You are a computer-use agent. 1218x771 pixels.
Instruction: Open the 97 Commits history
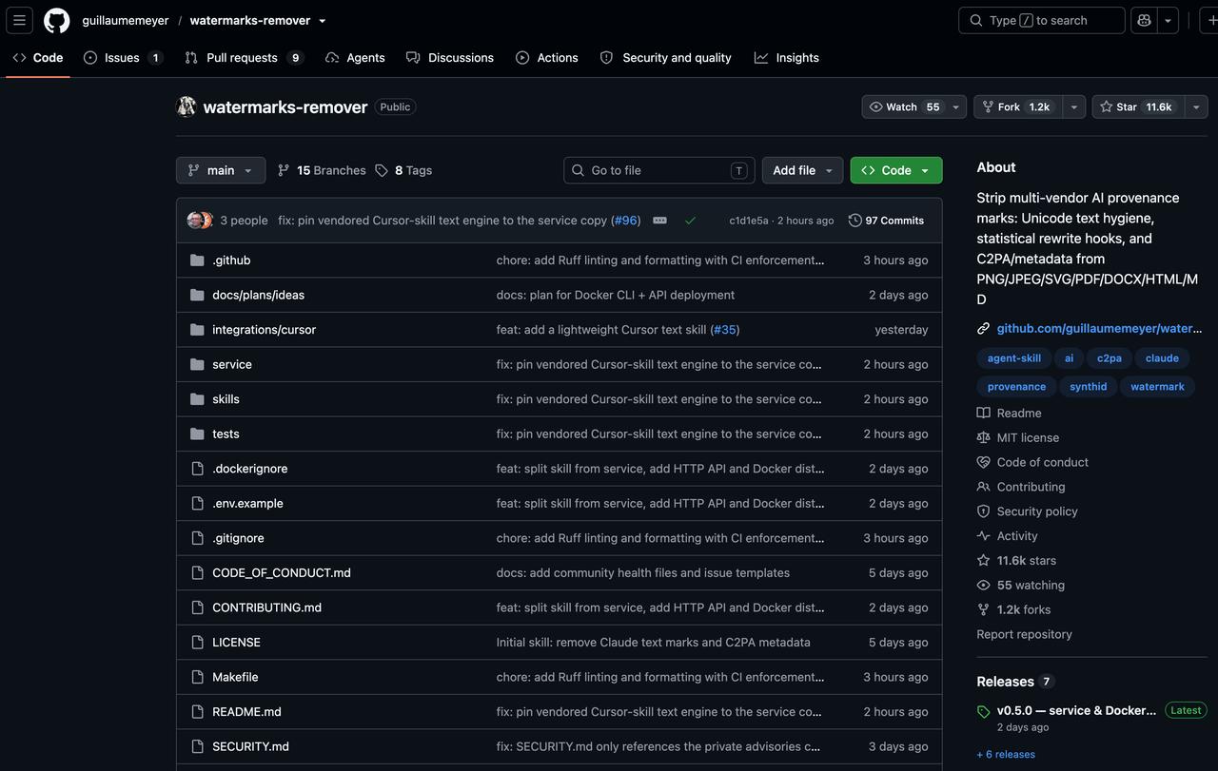click(x=886, y=221)
